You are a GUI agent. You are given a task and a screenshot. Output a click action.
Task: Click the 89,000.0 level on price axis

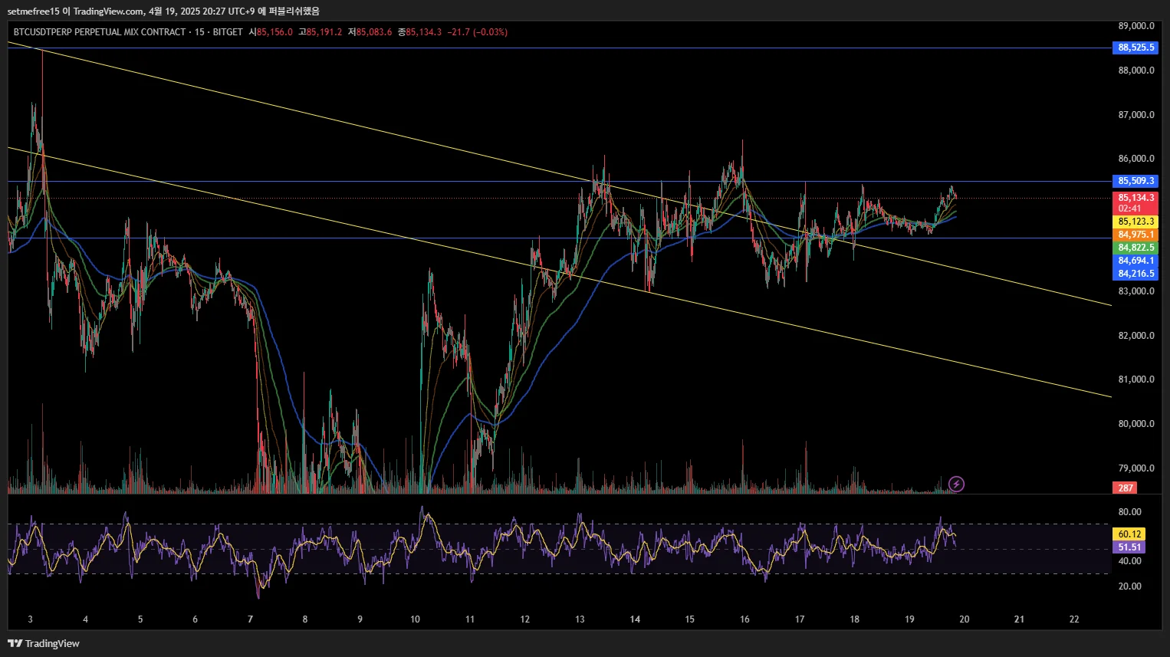[x=1135, y=26]
